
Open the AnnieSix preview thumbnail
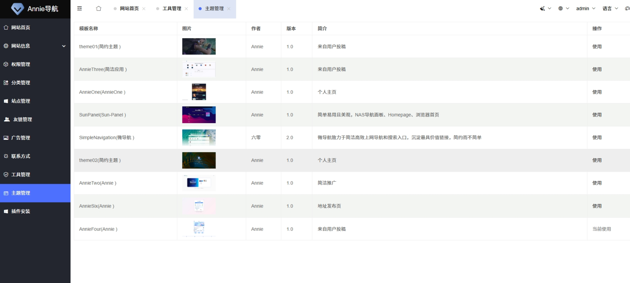199,206
